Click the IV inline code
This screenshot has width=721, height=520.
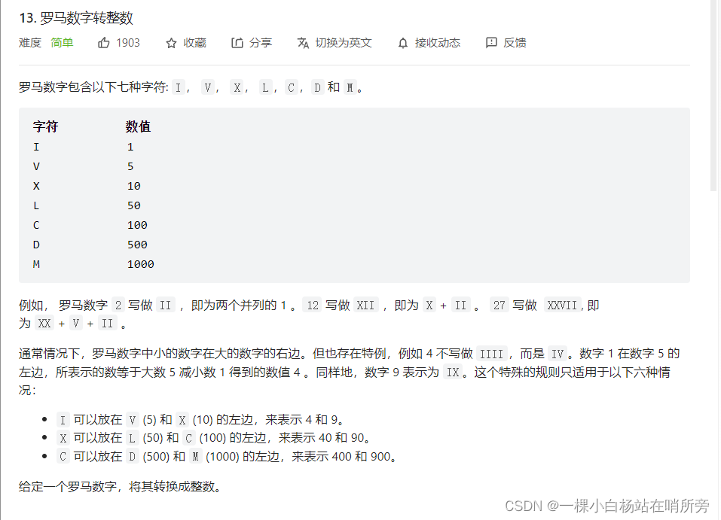pos(558,354)
